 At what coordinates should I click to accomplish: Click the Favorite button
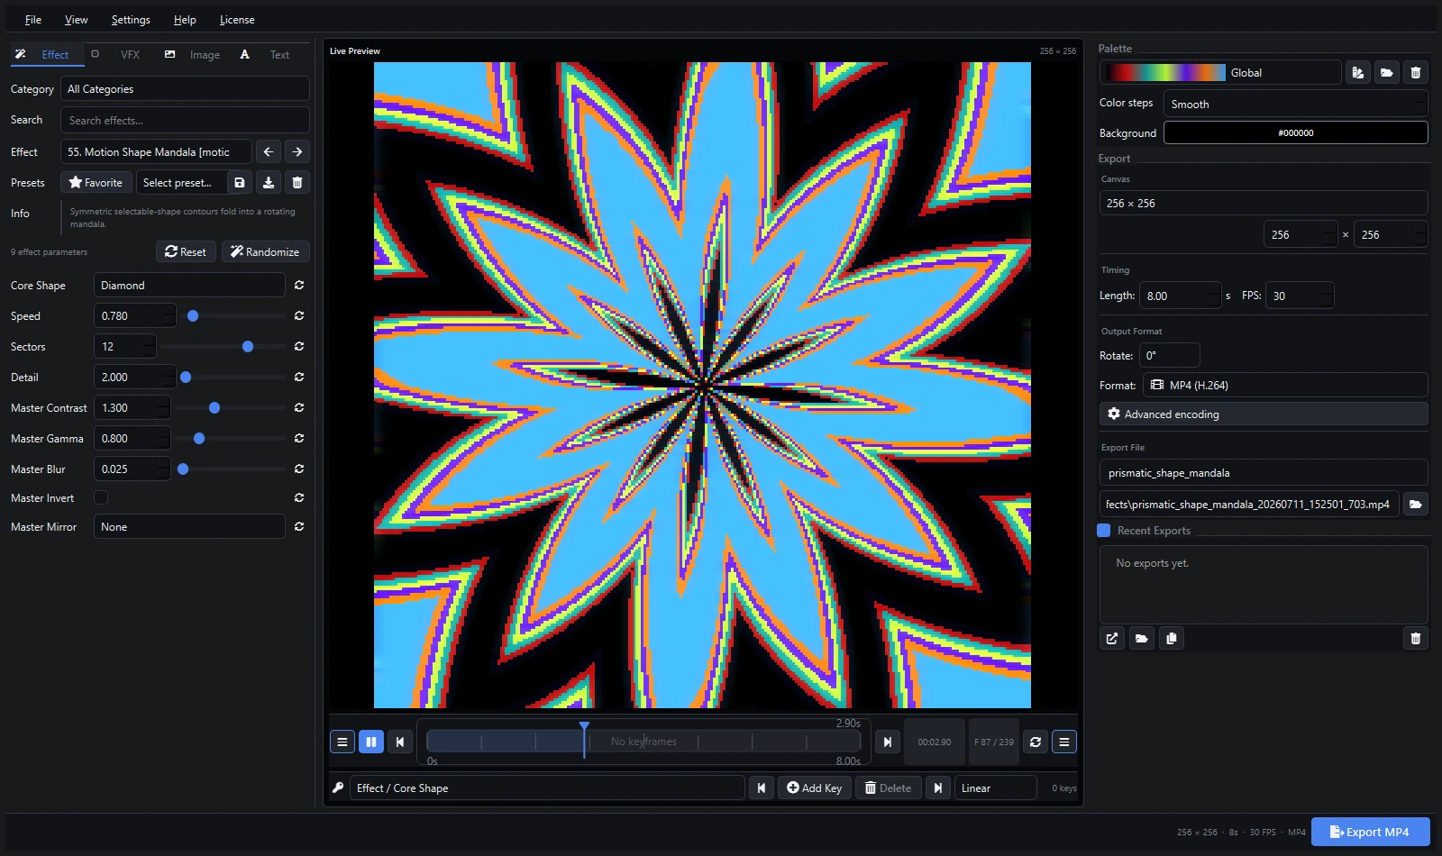coord(96,183)
